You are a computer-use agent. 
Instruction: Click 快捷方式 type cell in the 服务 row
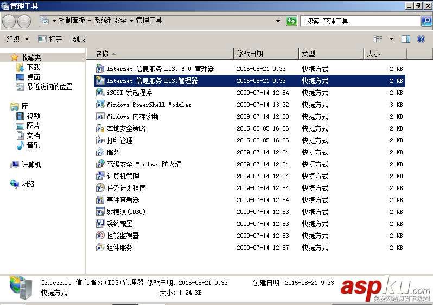point(315,152)
